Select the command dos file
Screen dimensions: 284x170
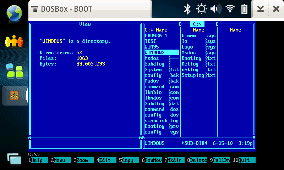point(162,109)
